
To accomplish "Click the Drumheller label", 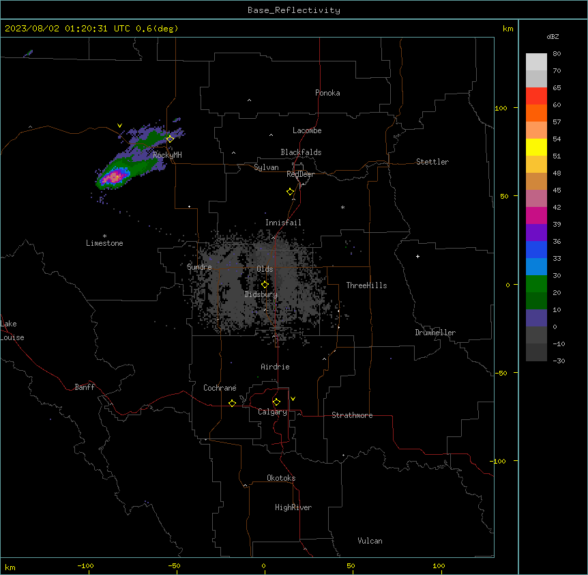I will [x=435, y=333].
